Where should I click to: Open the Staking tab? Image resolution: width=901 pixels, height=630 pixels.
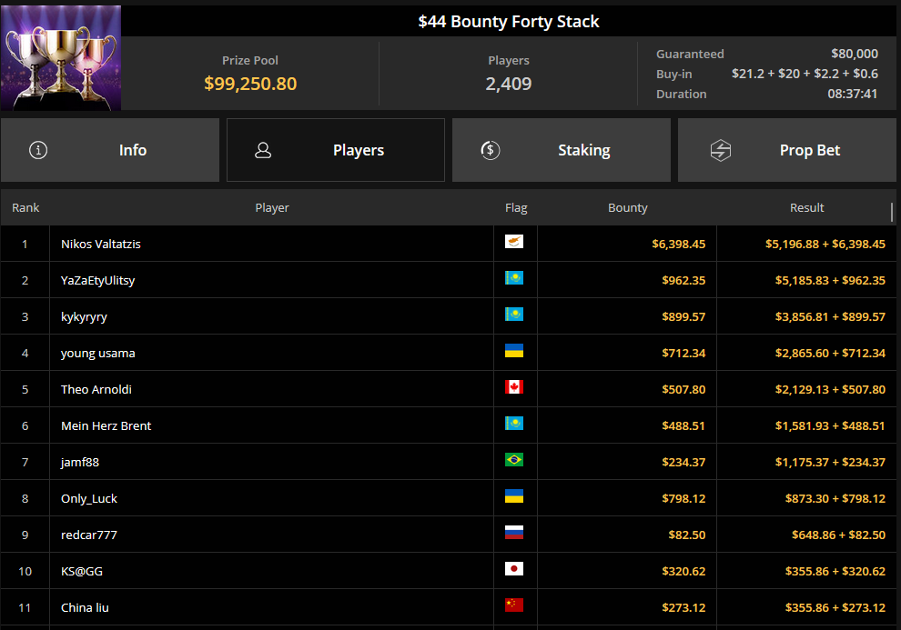(x=562, y=150)
